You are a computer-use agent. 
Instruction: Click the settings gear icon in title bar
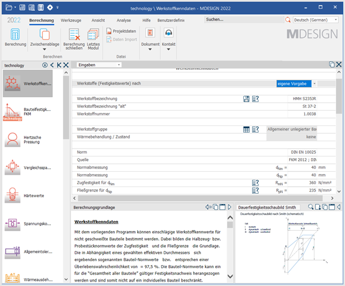click(50, 8)
